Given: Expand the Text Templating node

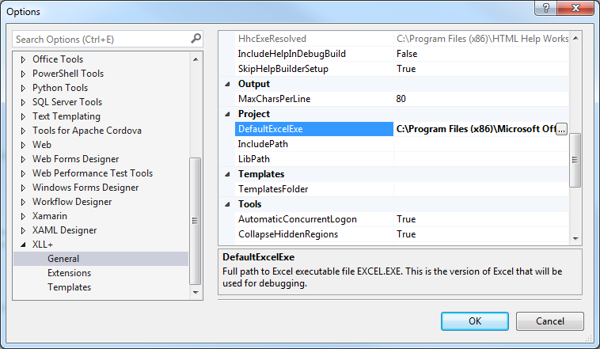Looking at the screenshot, I should point(23,116).
